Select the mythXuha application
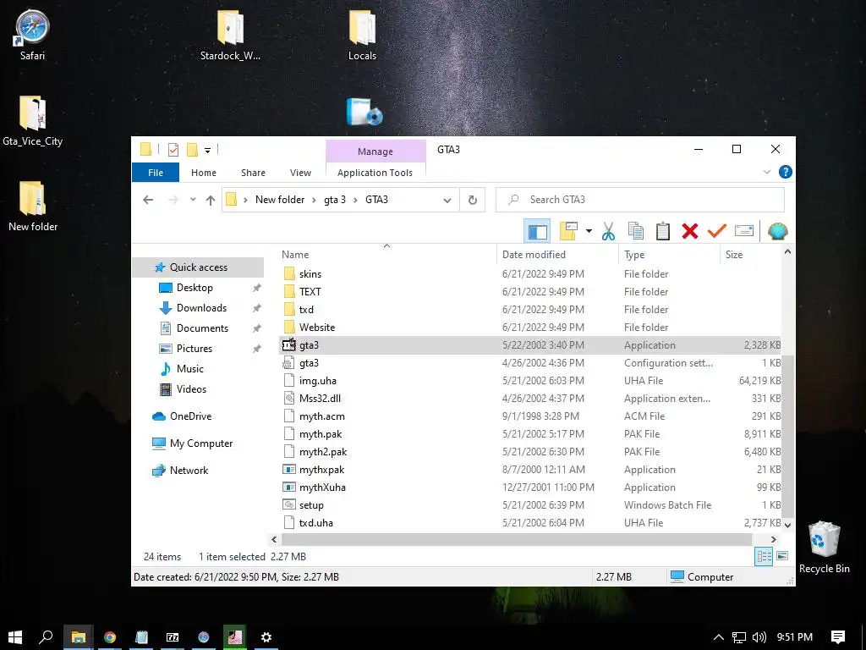This screenshot has width=866, height=650. pyautogui.click(x=530, y=487)
